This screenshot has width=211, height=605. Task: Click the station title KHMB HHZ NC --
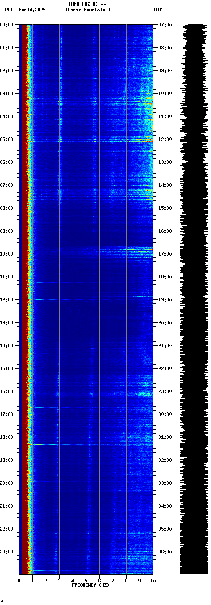click(x=87, y=4)
